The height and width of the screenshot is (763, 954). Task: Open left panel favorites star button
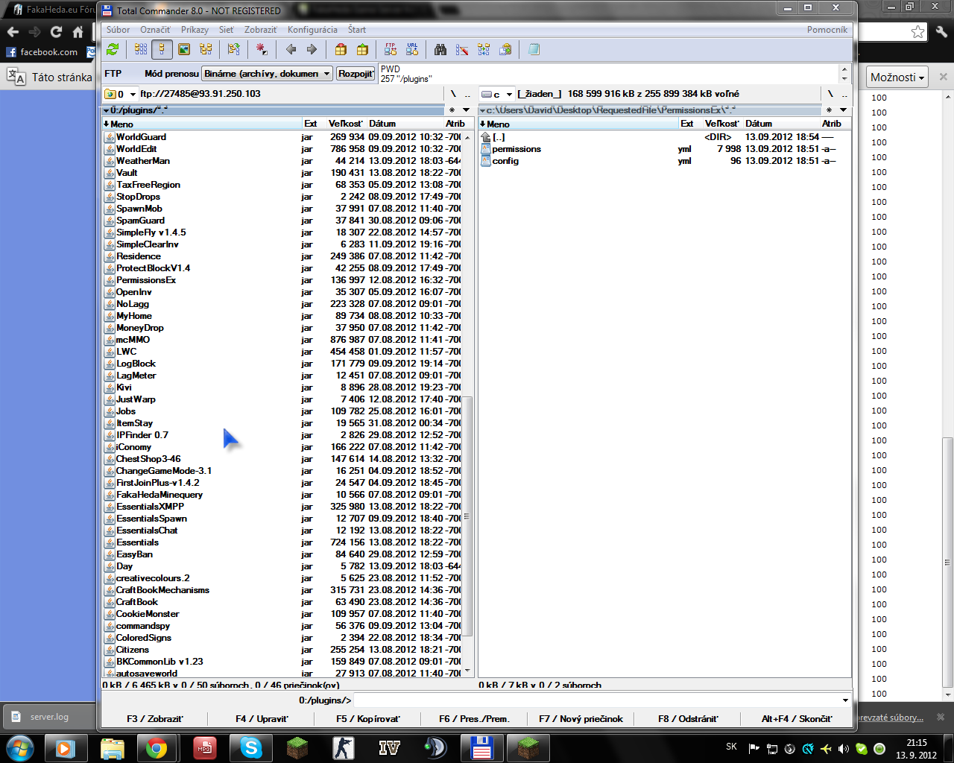(452, 110)
